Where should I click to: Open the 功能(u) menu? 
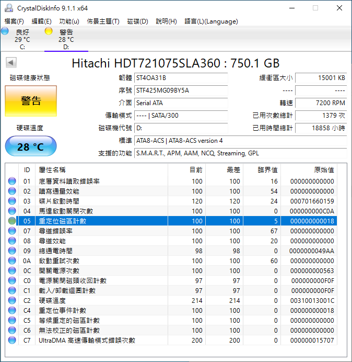tap(69, 21)
